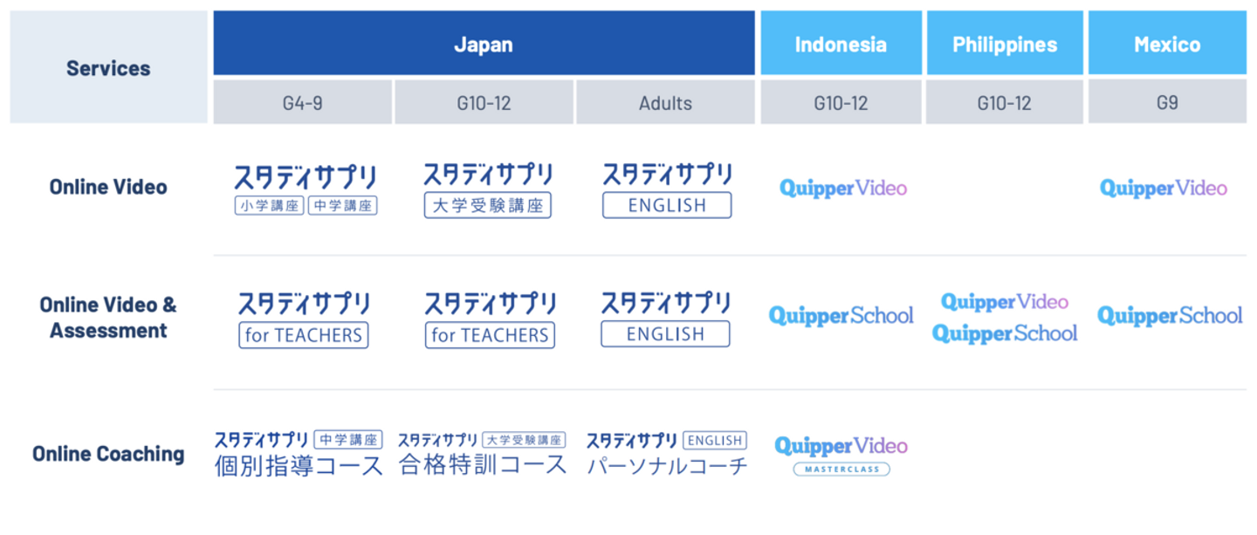Select the Philippines column header
The height and width of the screenshot is (535, 1257).
tap(1005, 44)
